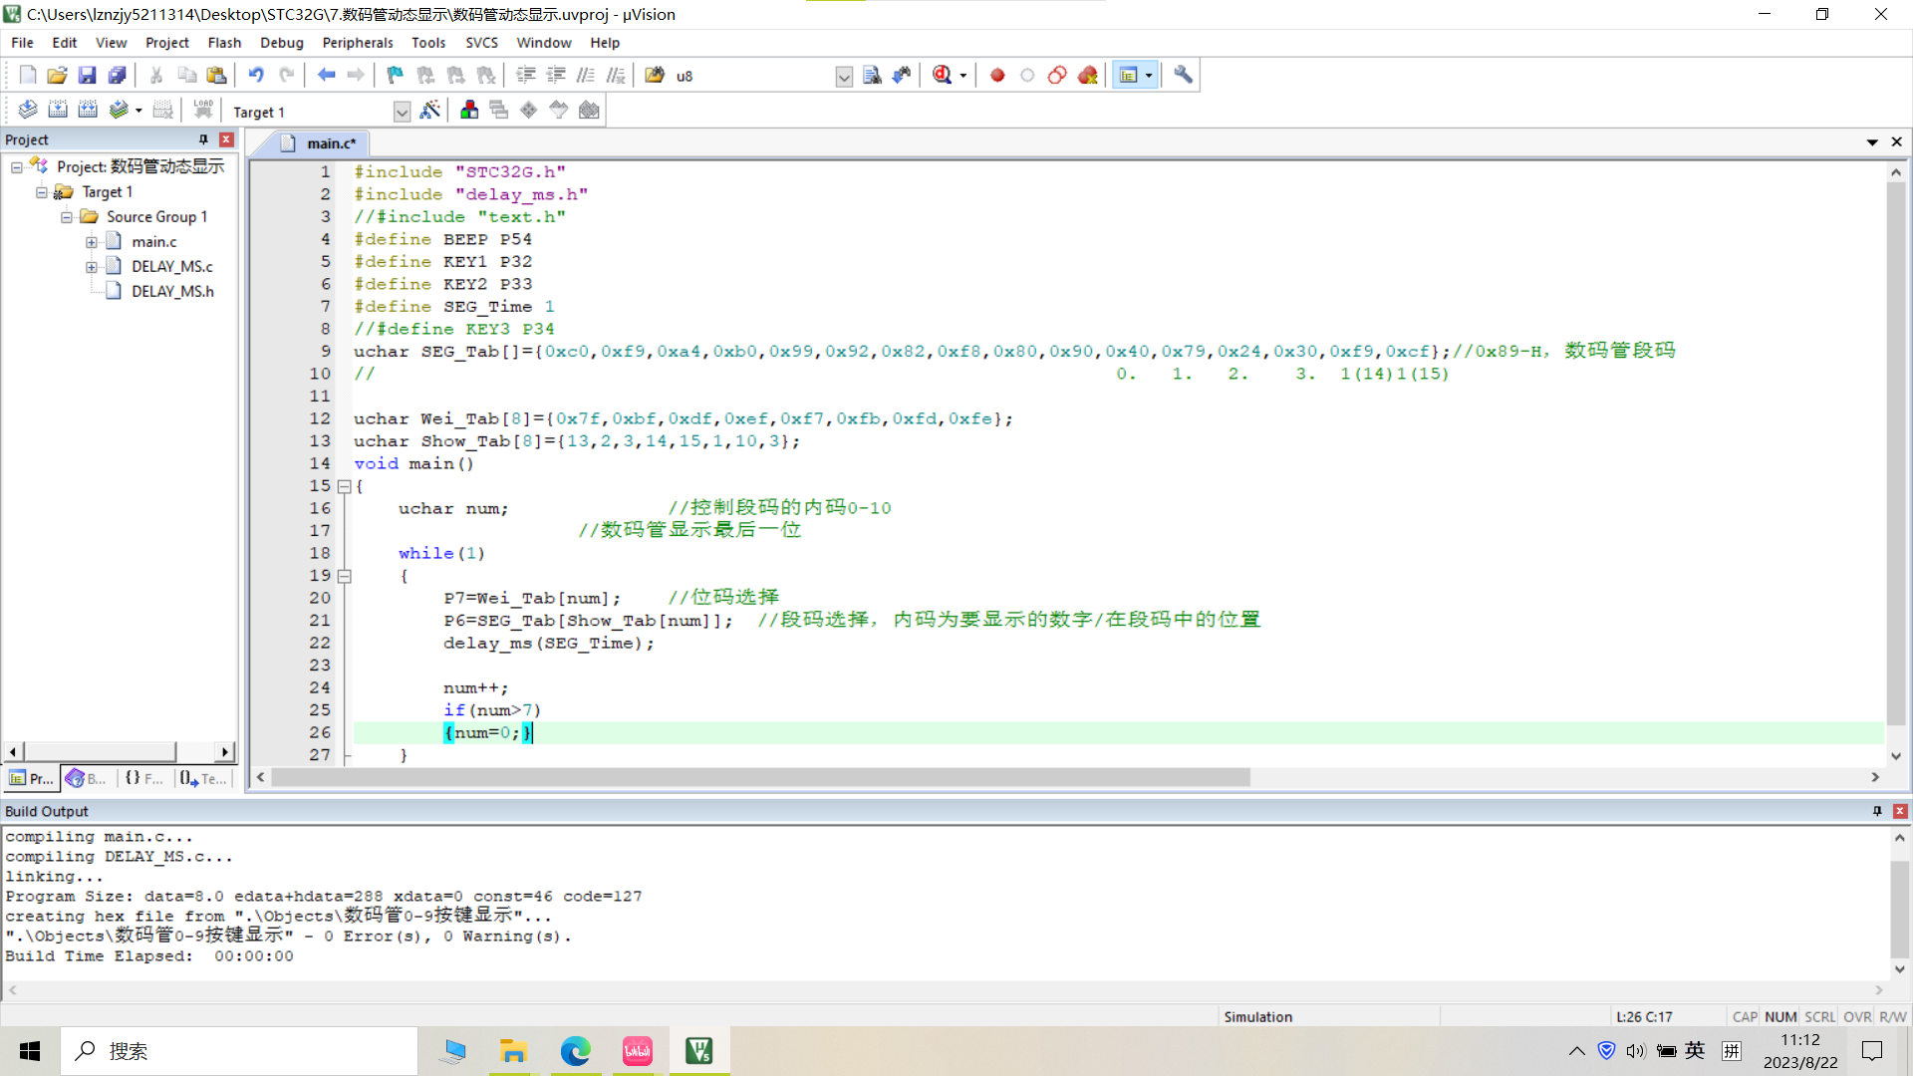Collapse the Source Group 1 node
The image size is (1913, 1076).
click(x=67, y=217)
